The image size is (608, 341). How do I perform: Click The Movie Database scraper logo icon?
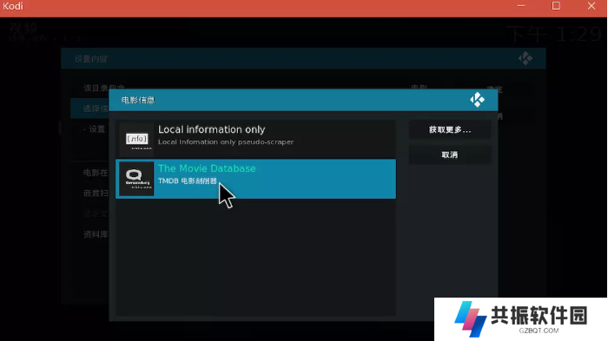pyautogui.click(x=136, y=179)
